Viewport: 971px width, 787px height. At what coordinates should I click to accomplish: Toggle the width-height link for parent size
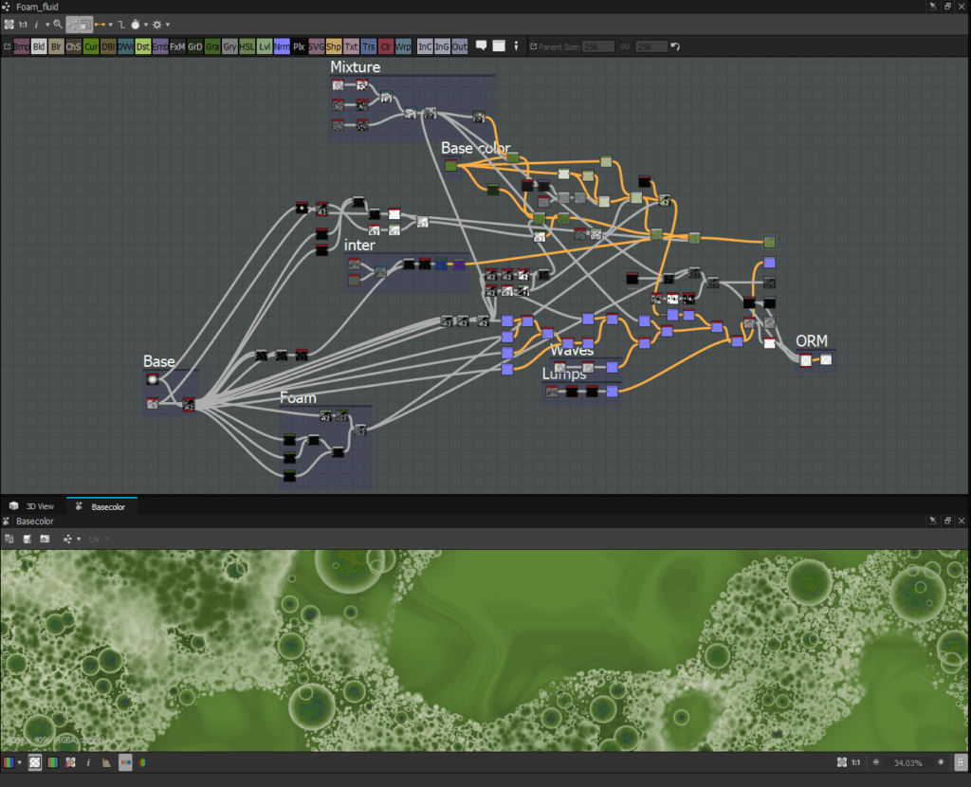coord(625,46)
